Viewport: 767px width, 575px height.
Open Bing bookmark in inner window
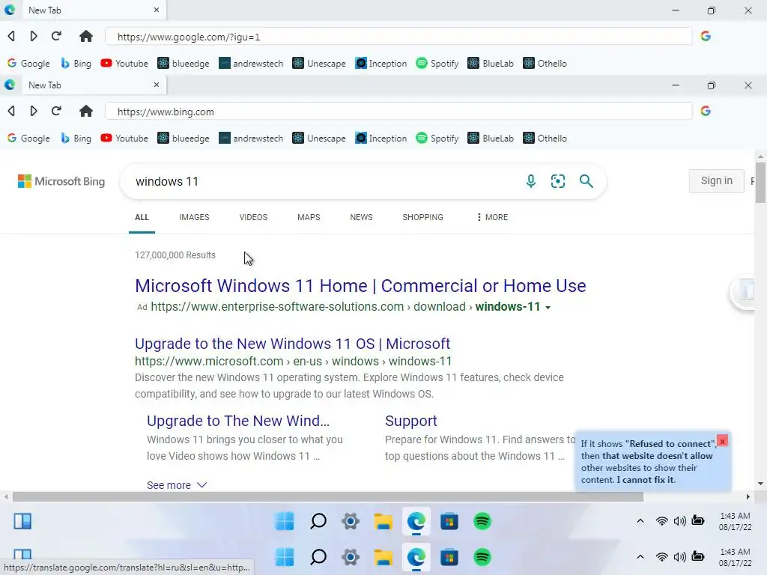click(x=76, y=139)
